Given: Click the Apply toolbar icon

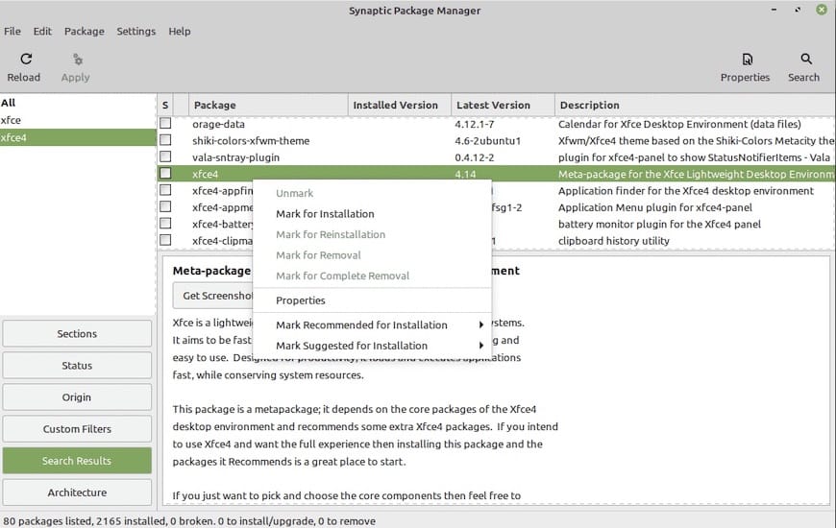Looking at the screenshot, I should [78, 60].
